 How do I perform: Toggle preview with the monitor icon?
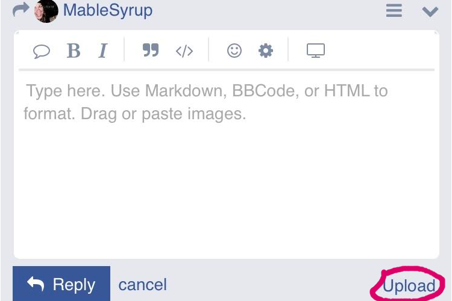coord(316,51)
